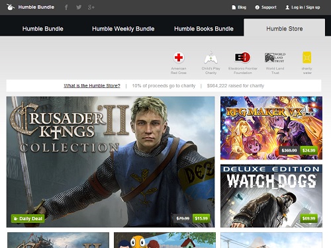
Task: Open What is the Humble Store link
Action: tap(92, 85)
